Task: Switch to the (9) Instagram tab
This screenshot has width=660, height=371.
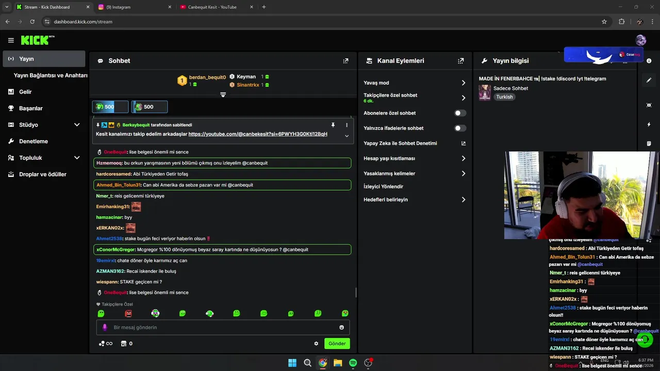Action: click(135, 7)
